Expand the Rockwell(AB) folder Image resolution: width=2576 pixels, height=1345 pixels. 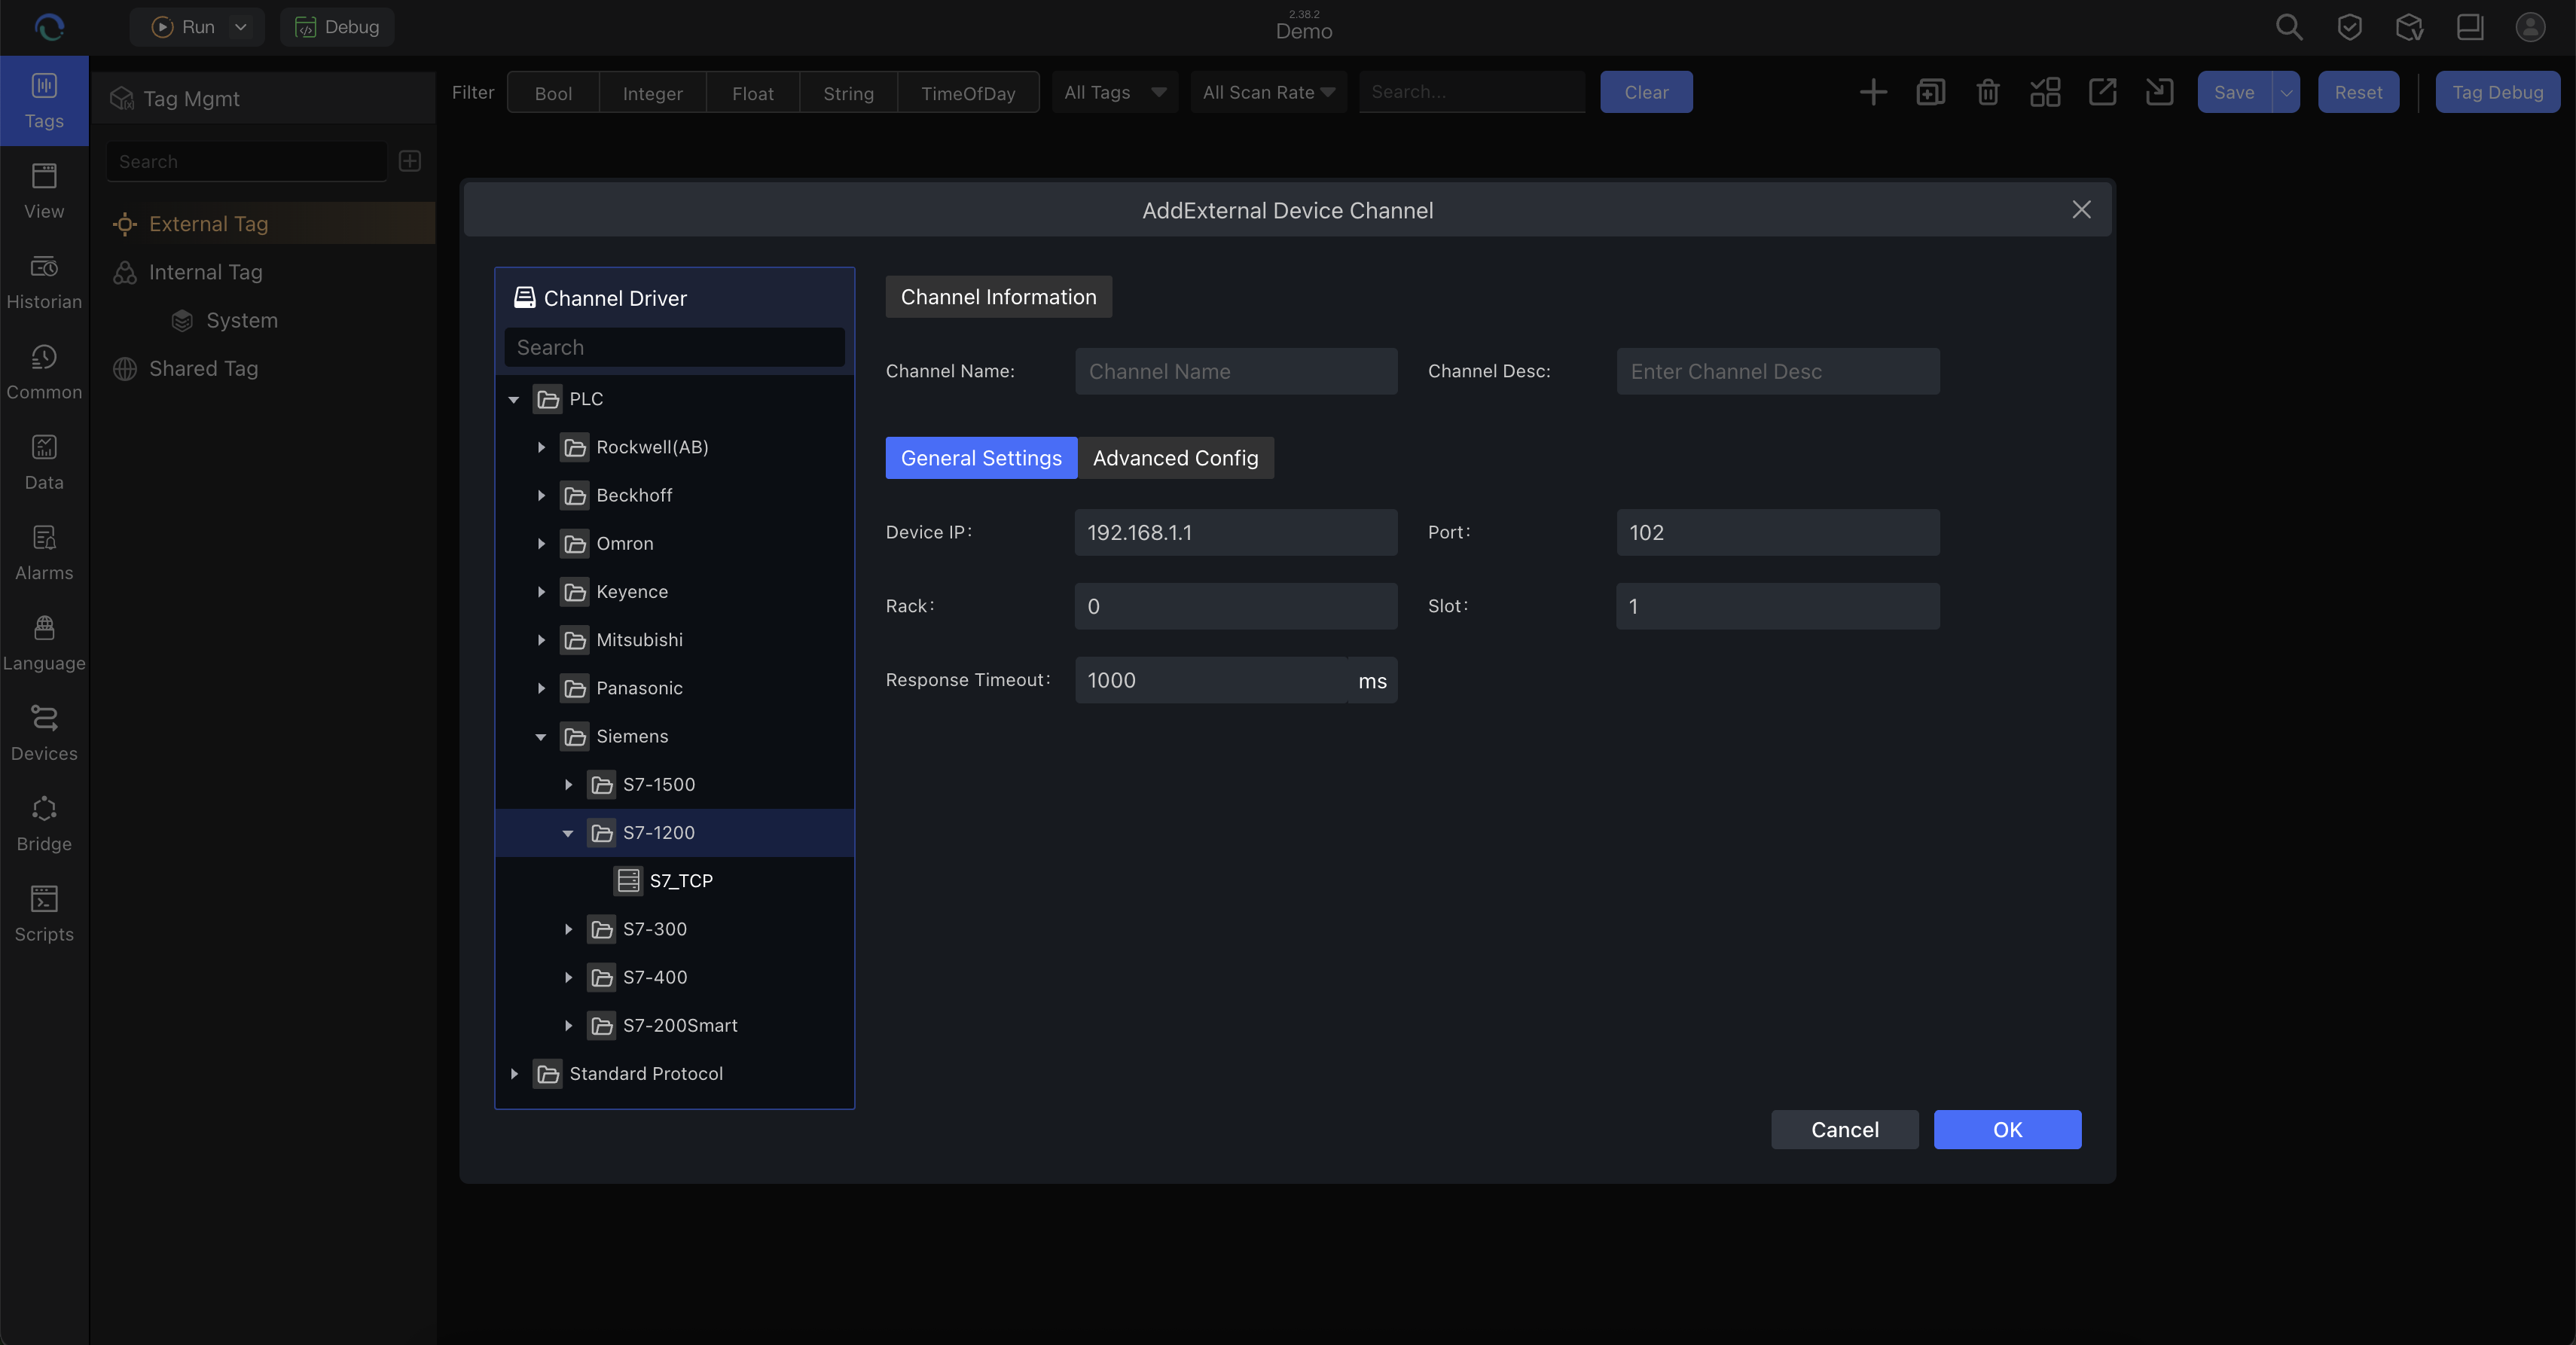(x=541, y=447)
